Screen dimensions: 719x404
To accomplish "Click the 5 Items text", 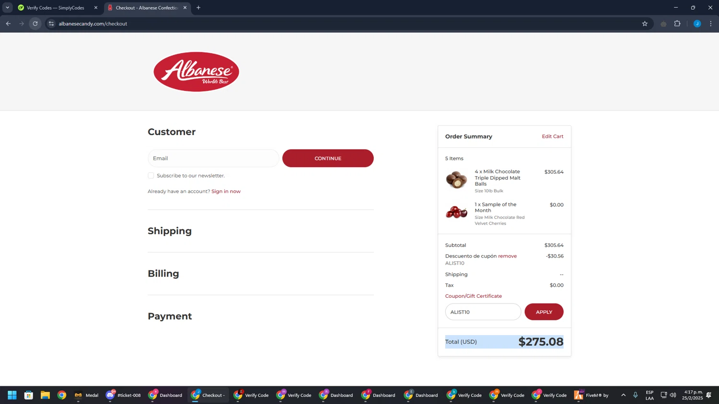I will tap(454, 158).
